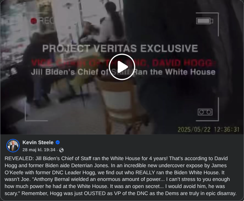
Task: Click the Jill Biden's Chief of Staff subtitle
Action: click(x=123, y=72)
